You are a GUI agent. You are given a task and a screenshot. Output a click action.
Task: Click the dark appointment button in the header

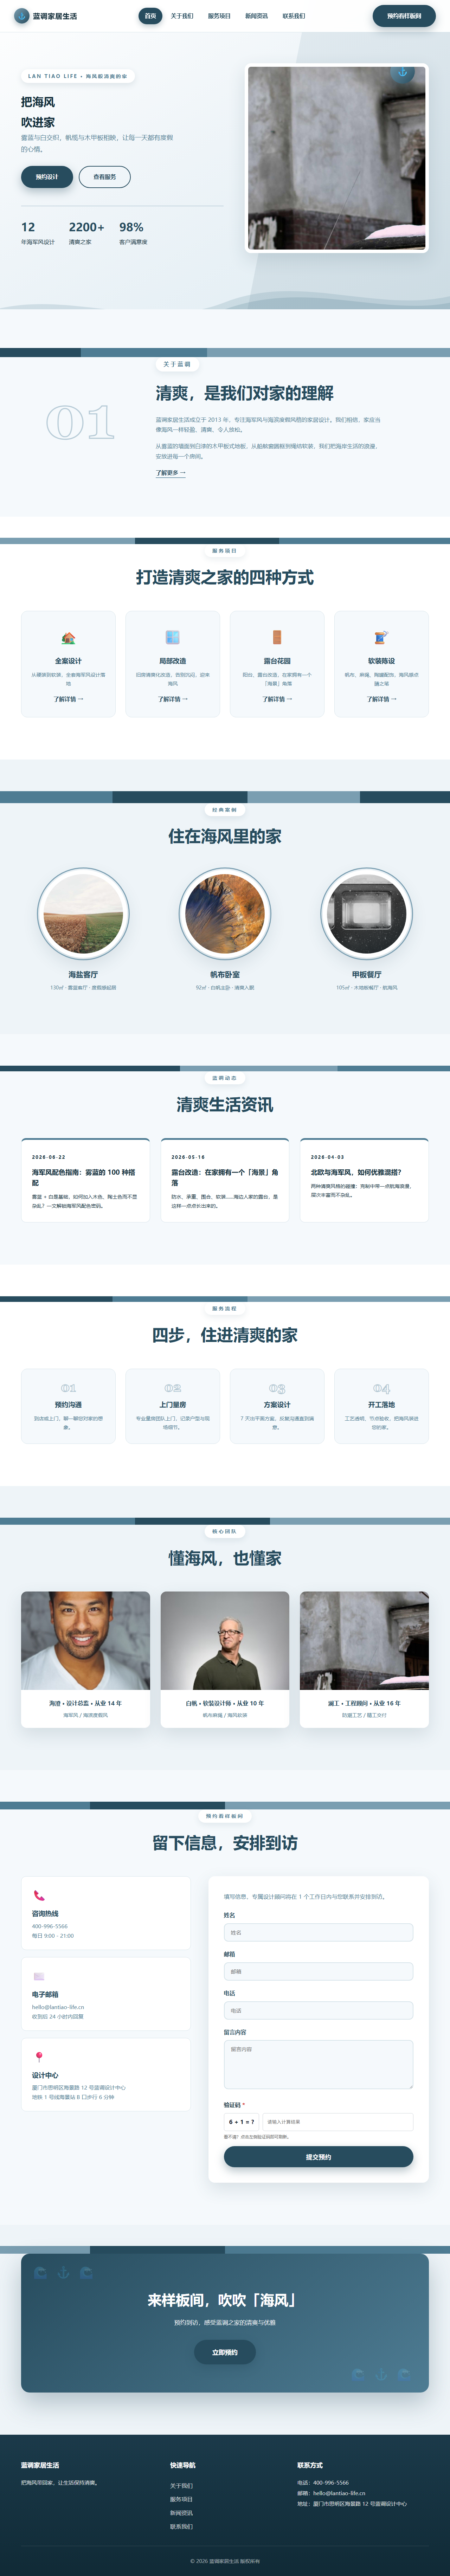coord(404,16)
